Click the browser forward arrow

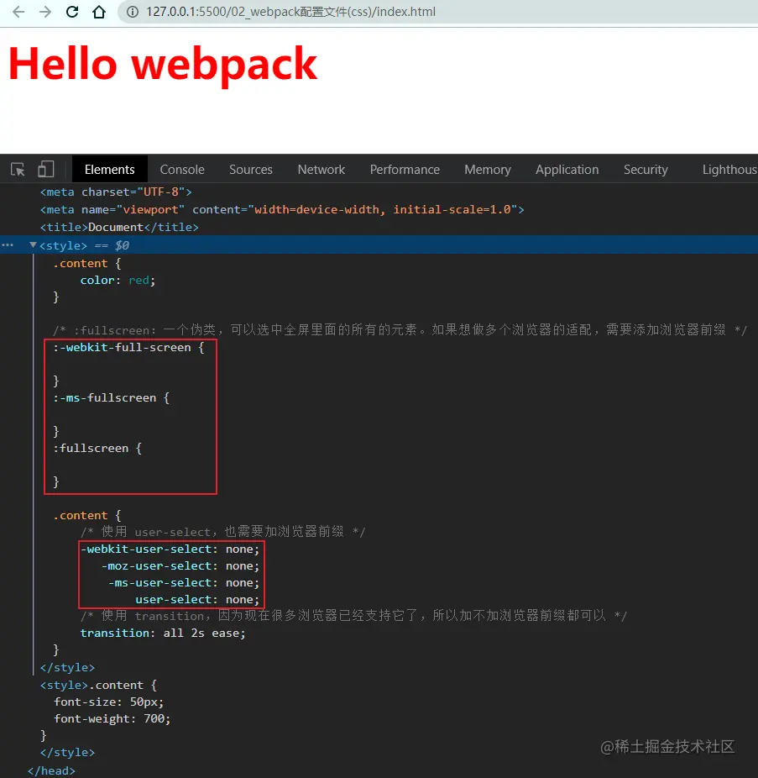pyautogui.click(x=45, y=12)
